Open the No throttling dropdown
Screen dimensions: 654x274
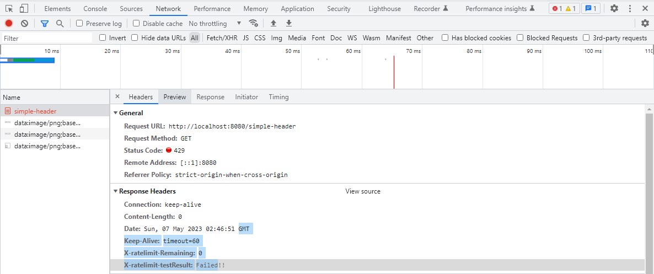click(x=215, y=23)
